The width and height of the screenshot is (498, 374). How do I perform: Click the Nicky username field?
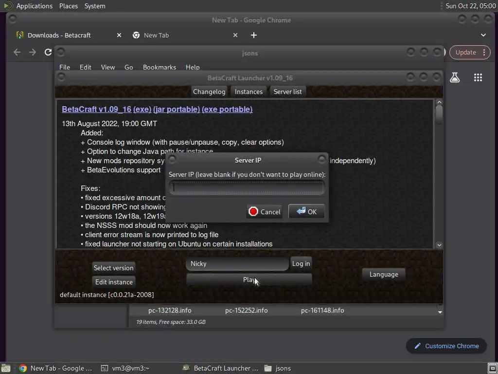(x=237, y=263)
